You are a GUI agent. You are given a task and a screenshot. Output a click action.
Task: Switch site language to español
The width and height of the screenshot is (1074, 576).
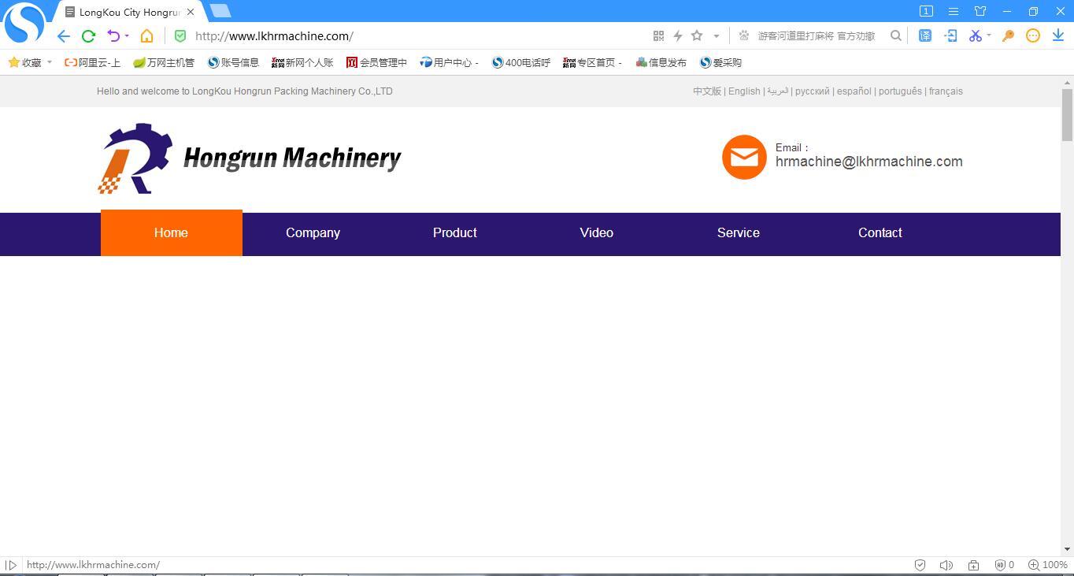[854, 91]
